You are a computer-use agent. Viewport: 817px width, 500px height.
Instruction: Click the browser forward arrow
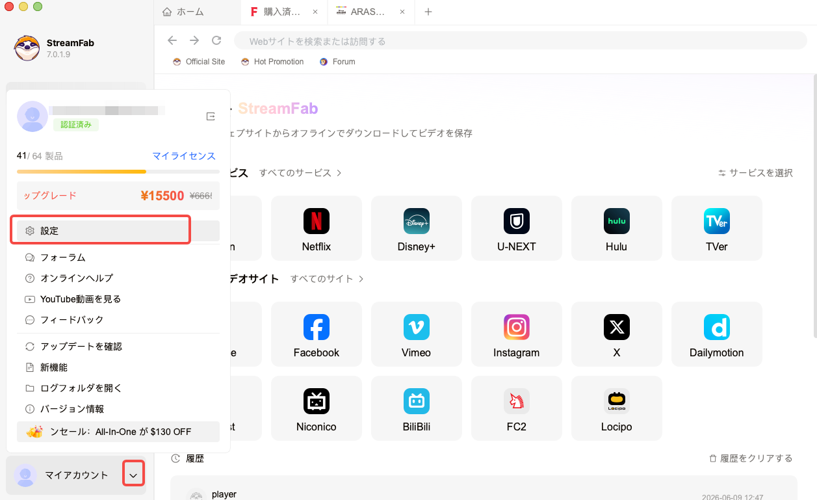(x=194, y=40)
